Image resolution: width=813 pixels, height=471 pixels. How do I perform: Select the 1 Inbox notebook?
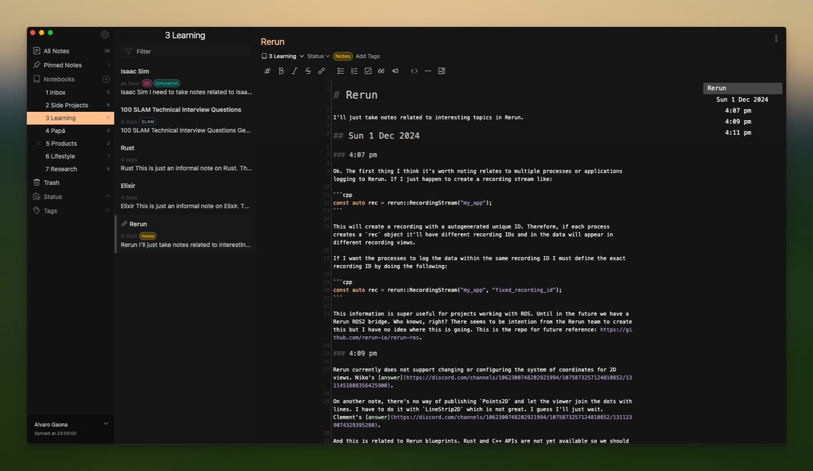70,92
